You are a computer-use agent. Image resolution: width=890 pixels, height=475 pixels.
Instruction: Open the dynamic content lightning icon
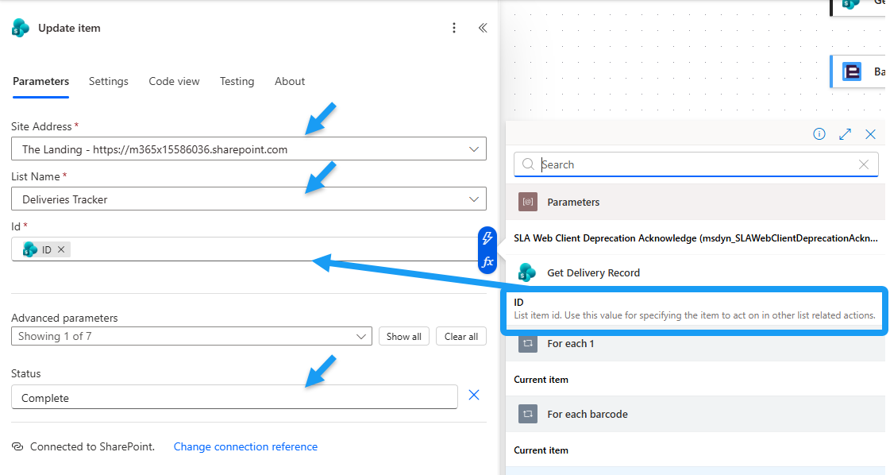487,238
